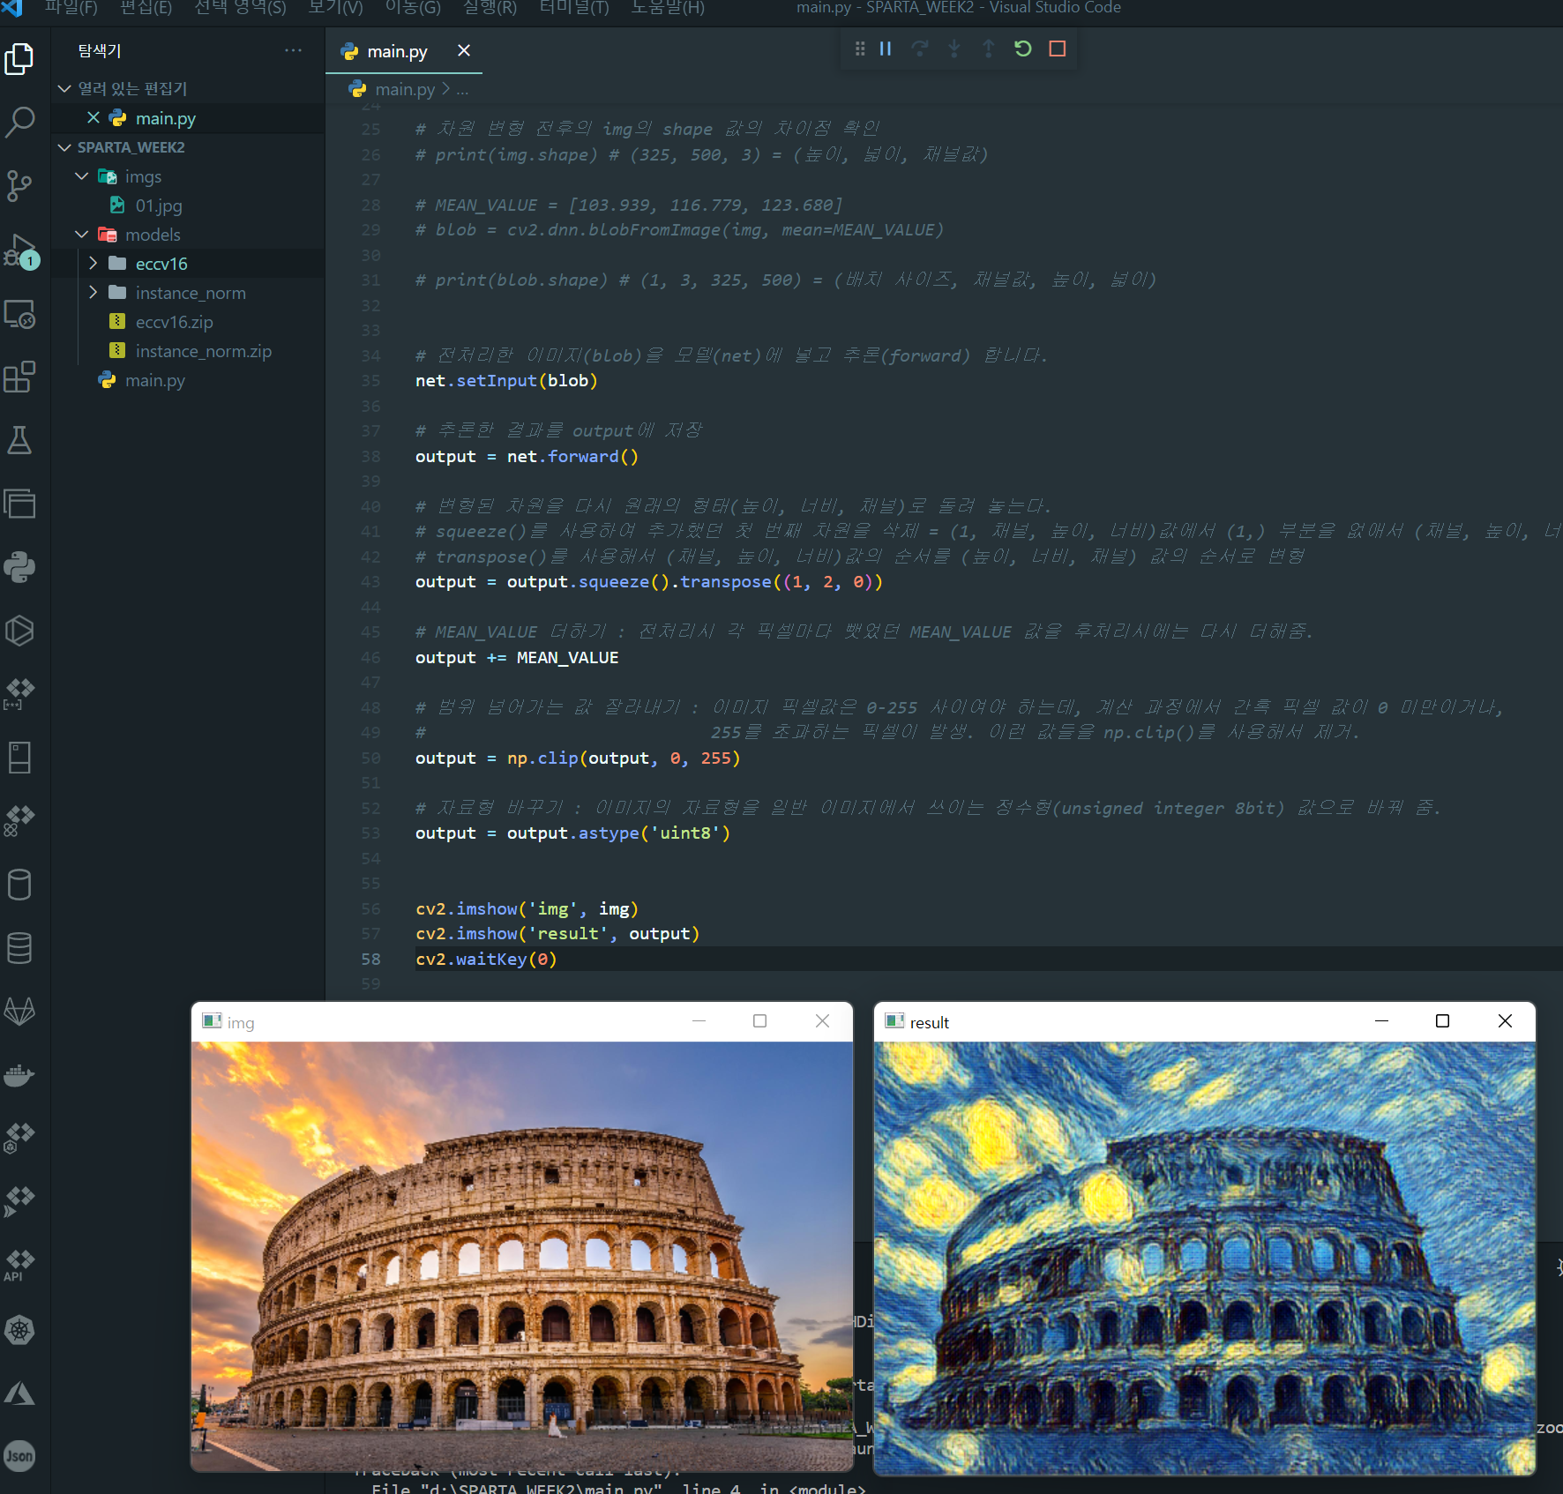Click the stylized image in result window
Screen dimensions: 1563x1494
pyautogui.click(x=1204, y=1258)
